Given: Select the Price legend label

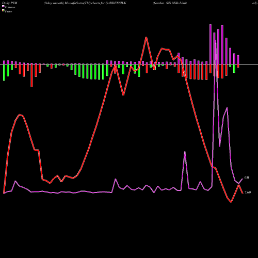Looking at the screenshot, I should pyautogui.click(x=8, y=11).
